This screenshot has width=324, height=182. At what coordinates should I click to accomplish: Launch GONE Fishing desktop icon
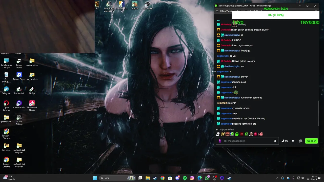[x=19, y=120]
